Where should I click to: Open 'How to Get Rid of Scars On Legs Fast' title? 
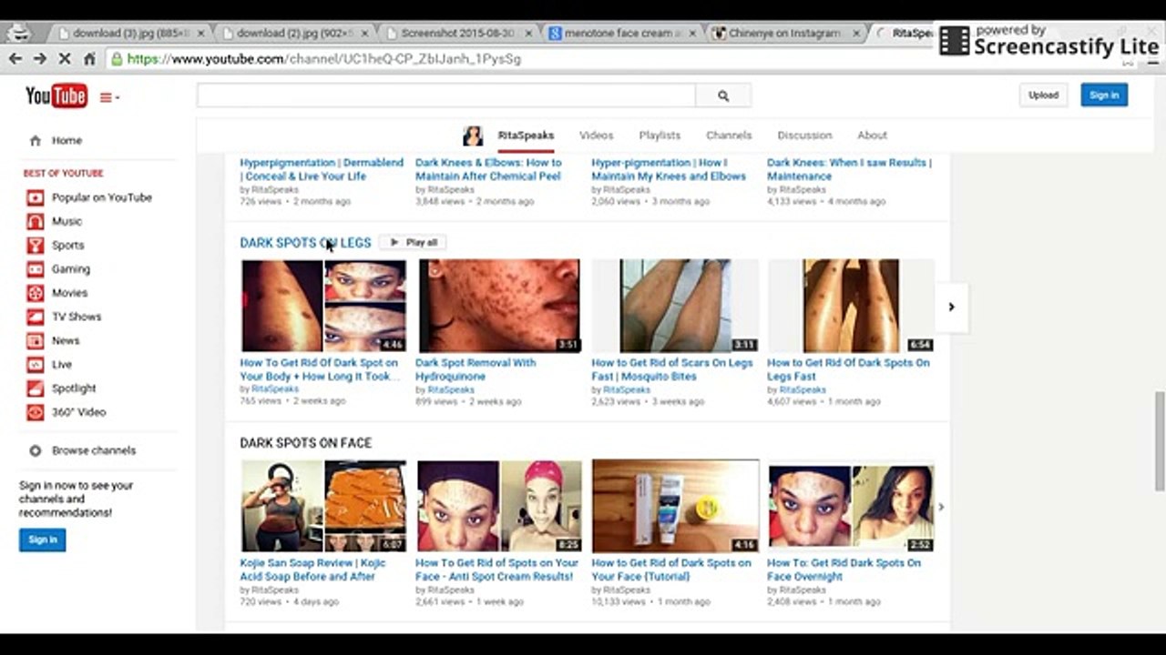pyautogui.click(x=672, y=369)
